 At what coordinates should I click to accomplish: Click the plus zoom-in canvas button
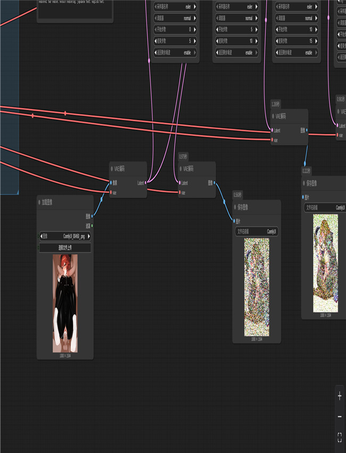340,396
